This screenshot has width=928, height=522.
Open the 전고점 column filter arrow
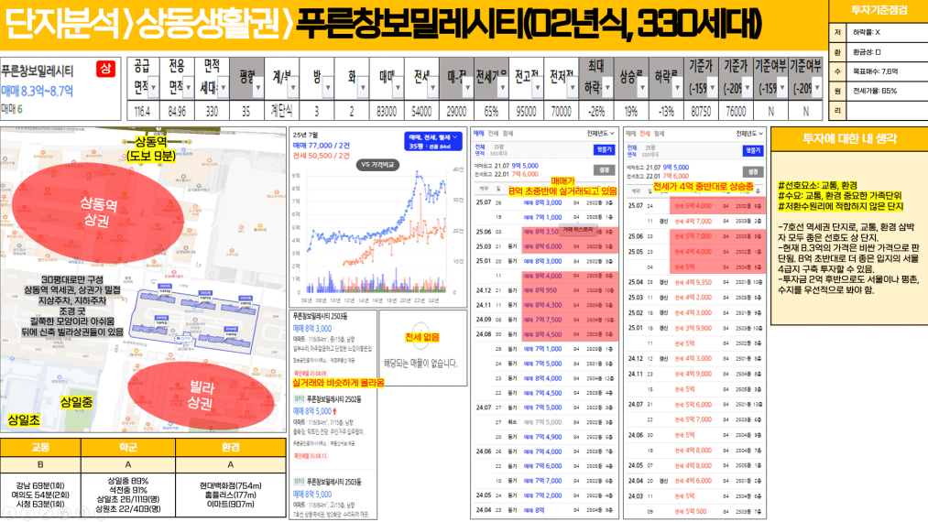pos(538,88)
